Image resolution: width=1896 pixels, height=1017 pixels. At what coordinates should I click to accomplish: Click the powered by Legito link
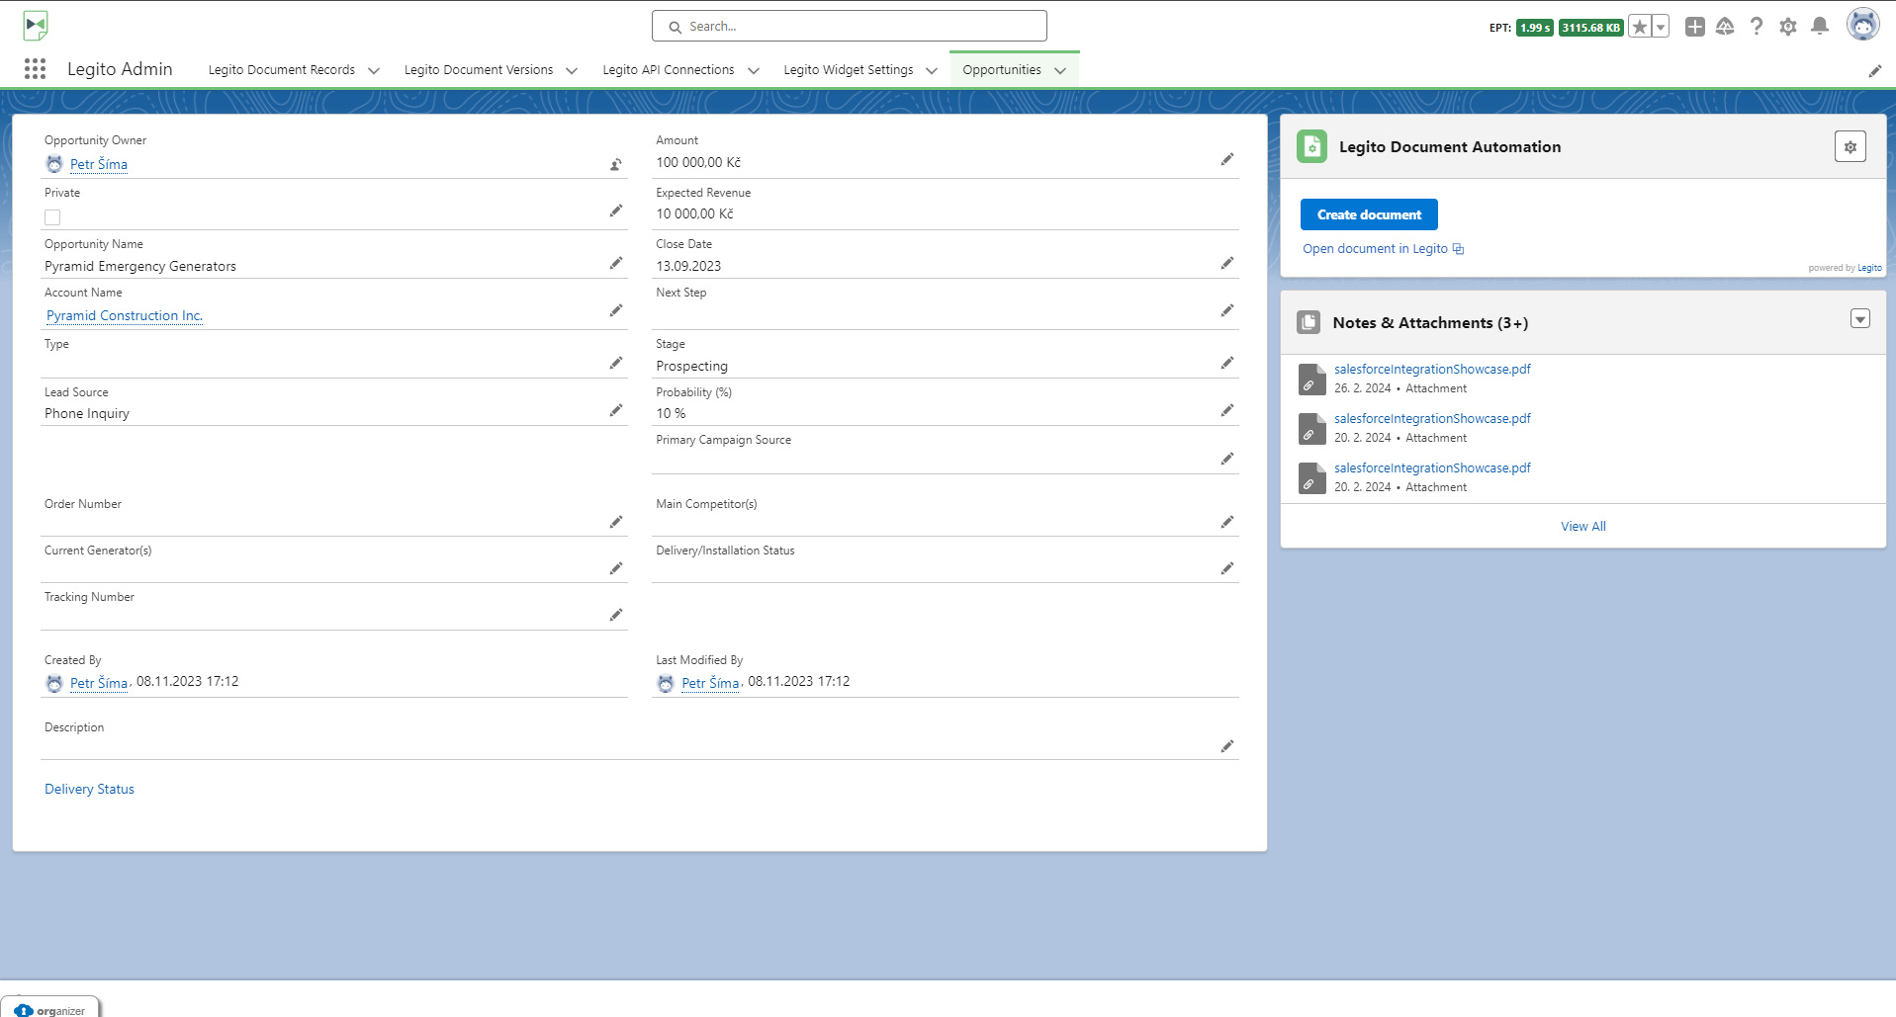pos(1869,268)
